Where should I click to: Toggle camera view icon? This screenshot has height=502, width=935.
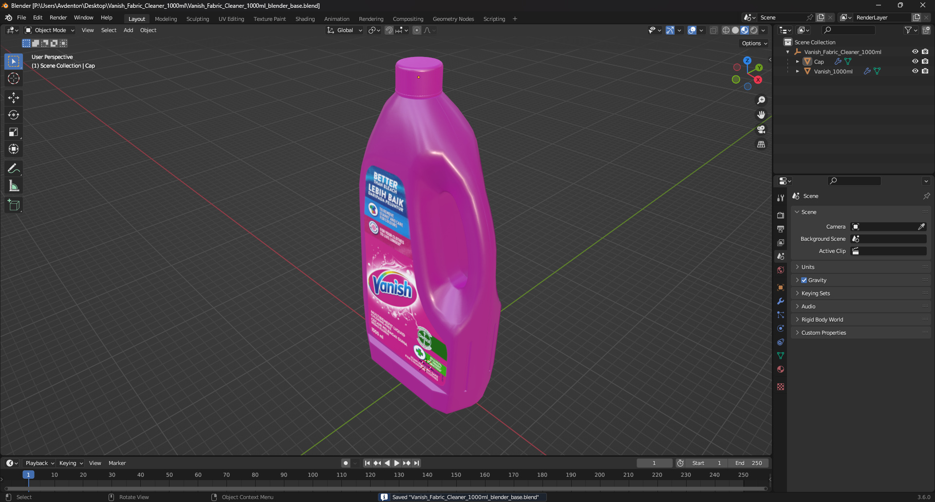[761, 129]
